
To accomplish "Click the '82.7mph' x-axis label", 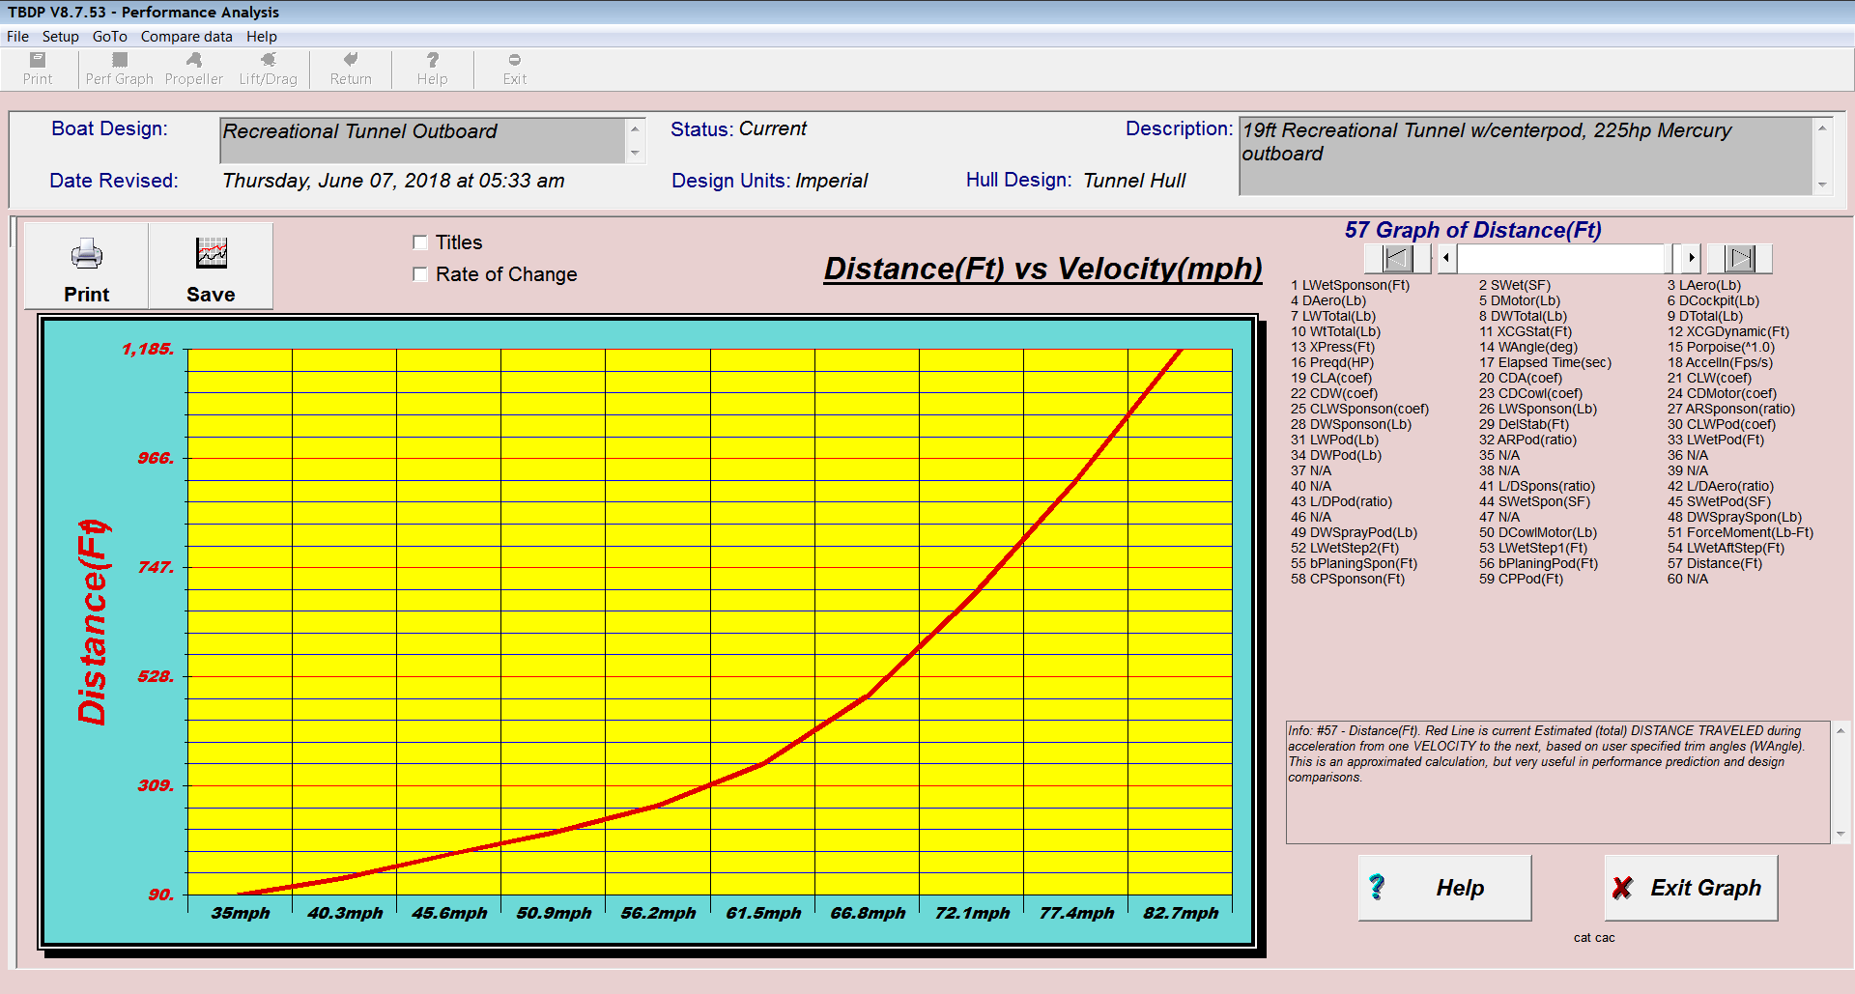I will pos(1181,913).
